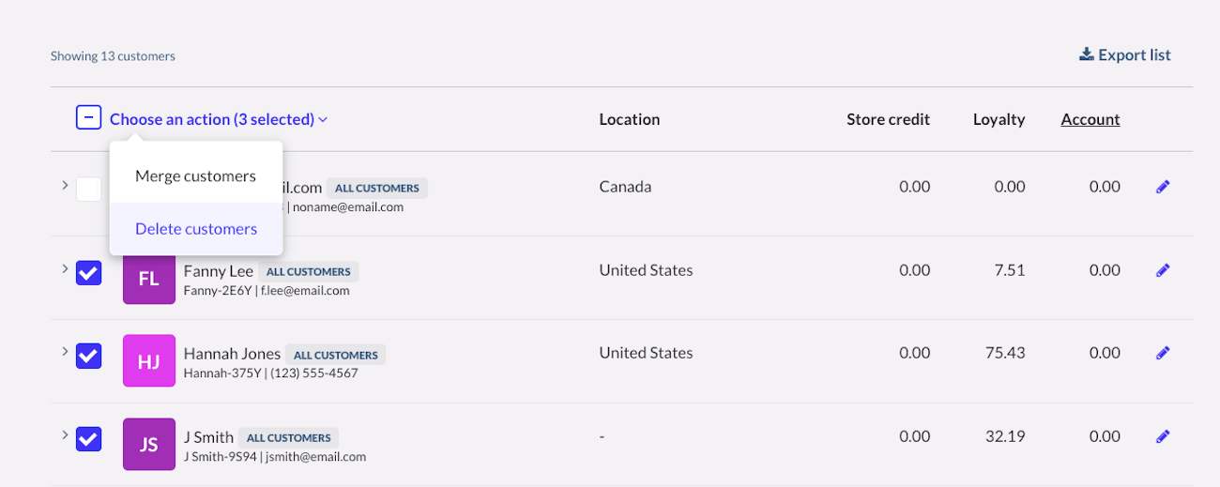Toggle the select-all header checkbox
The height and width of the screenshot is (487, 1220).
coord(88,118)
